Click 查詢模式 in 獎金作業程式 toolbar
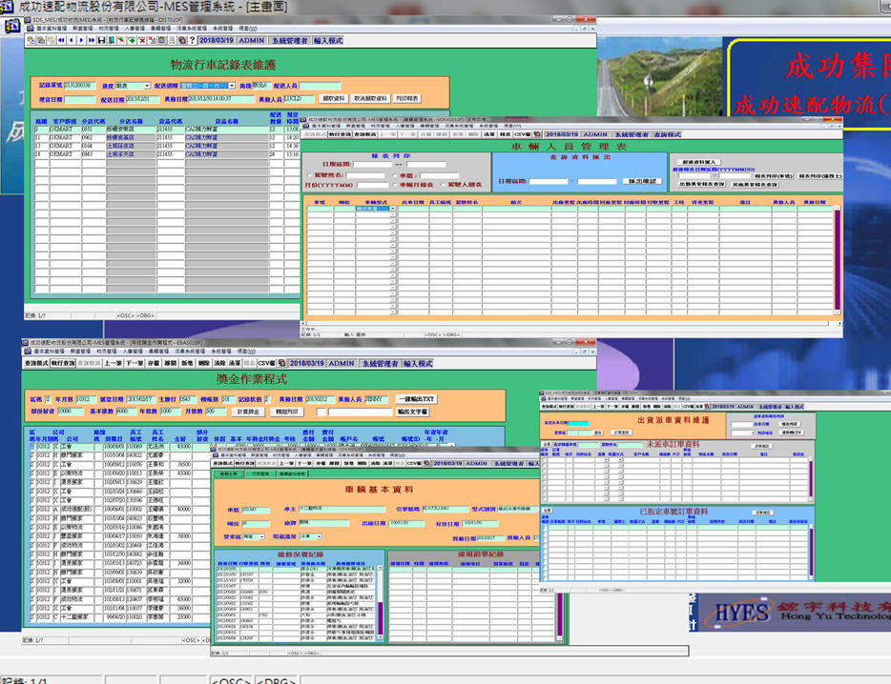Image resolution: width=891 pixels, height=684 pixels. click(x=36, y=363)
